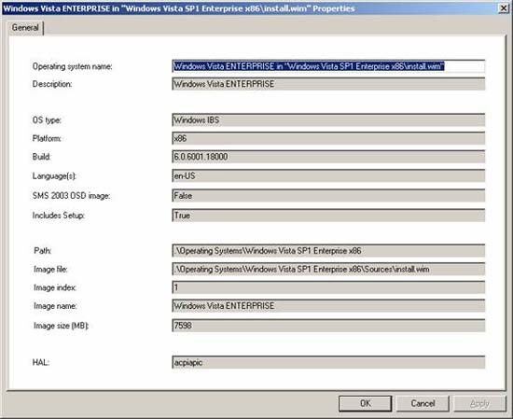Click the Apply button
This screenshot has height=419, width=513.
480,403
